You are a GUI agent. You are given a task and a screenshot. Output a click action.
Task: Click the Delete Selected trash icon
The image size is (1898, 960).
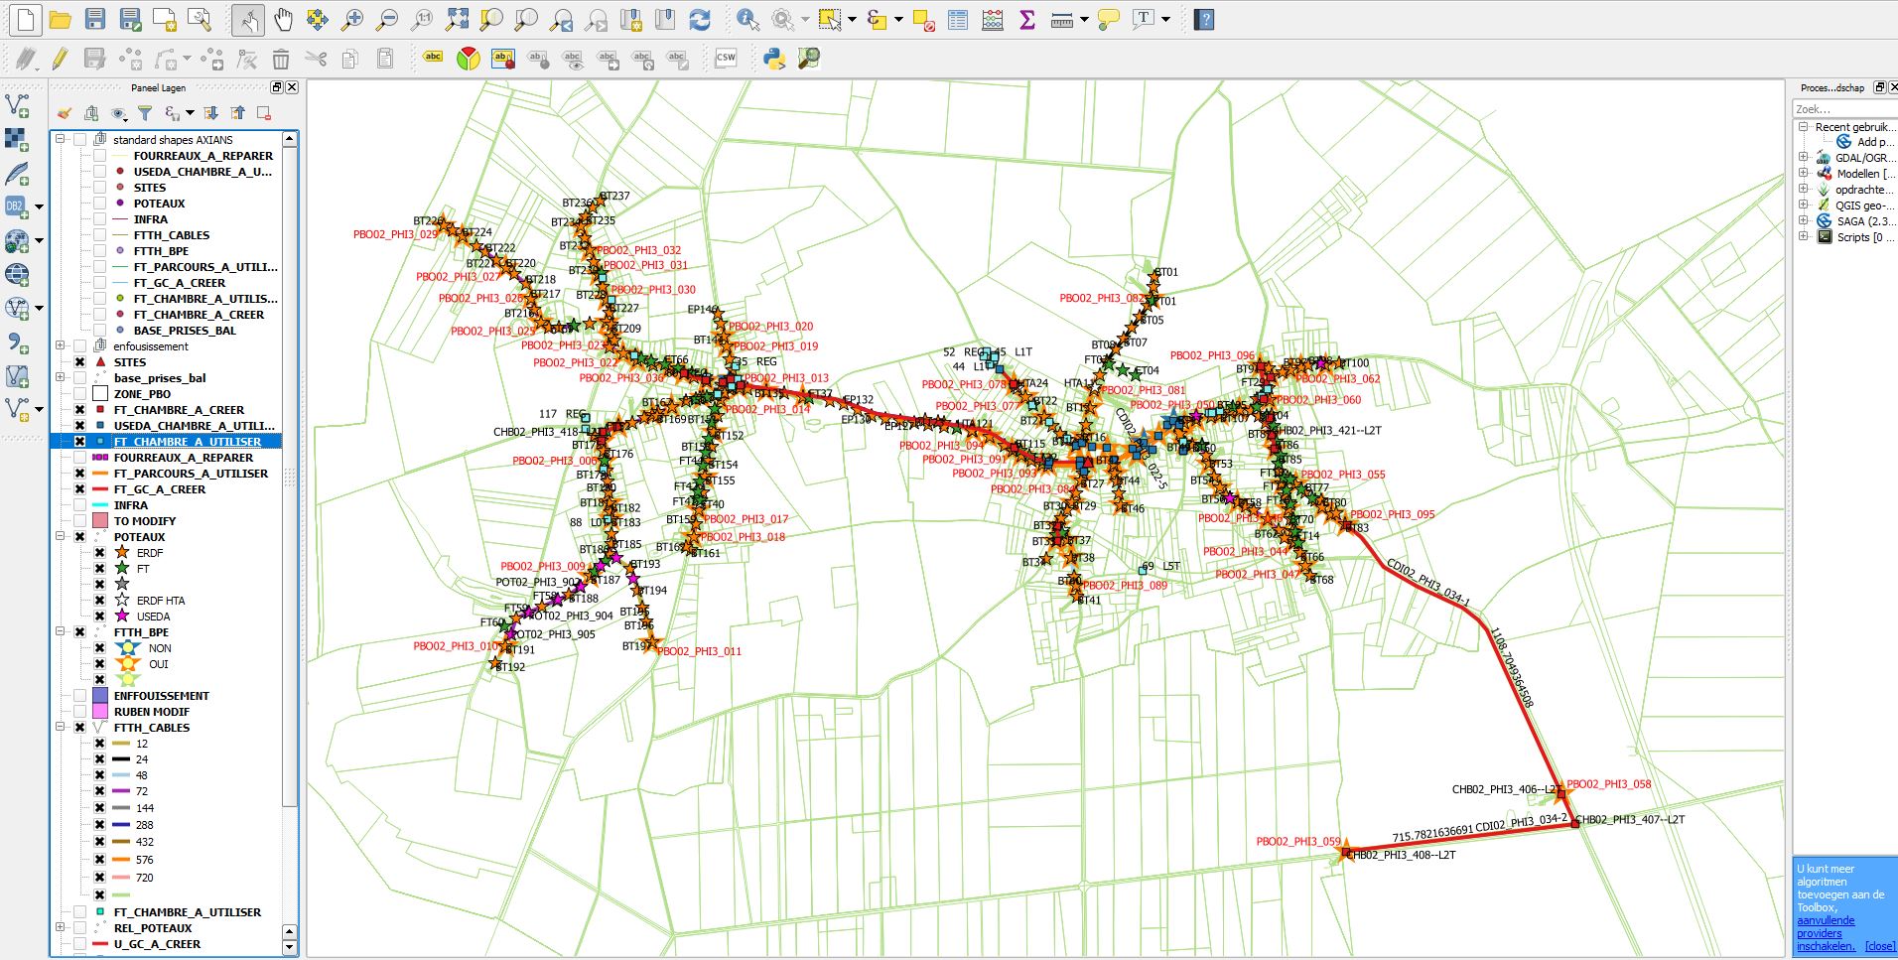pos(281,59)
